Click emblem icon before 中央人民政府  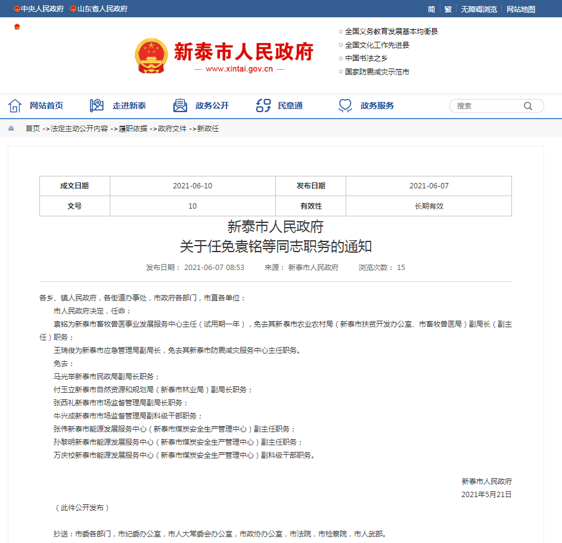point(17,9)
